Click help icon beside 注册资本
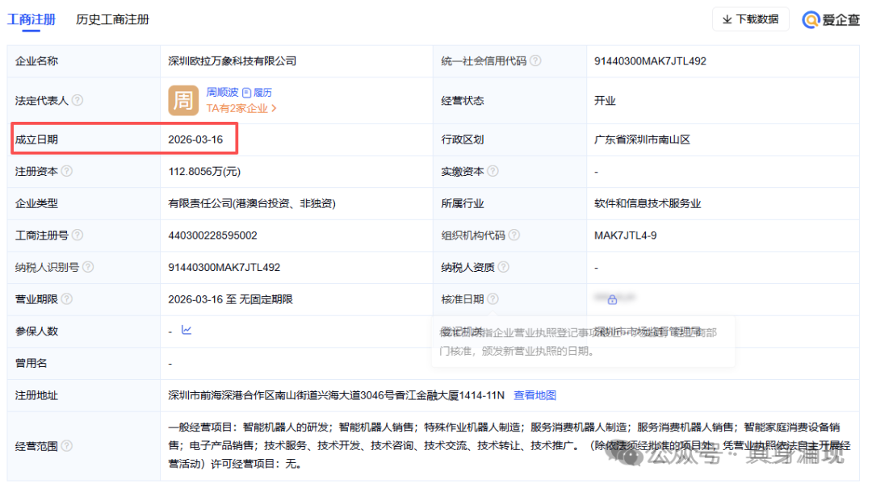The width and height of the screenshot is (872, 488). point(67,171)
